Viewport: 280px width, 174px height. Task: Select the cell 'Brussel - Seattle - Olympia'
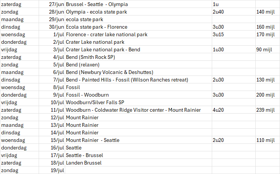point(97,5)
